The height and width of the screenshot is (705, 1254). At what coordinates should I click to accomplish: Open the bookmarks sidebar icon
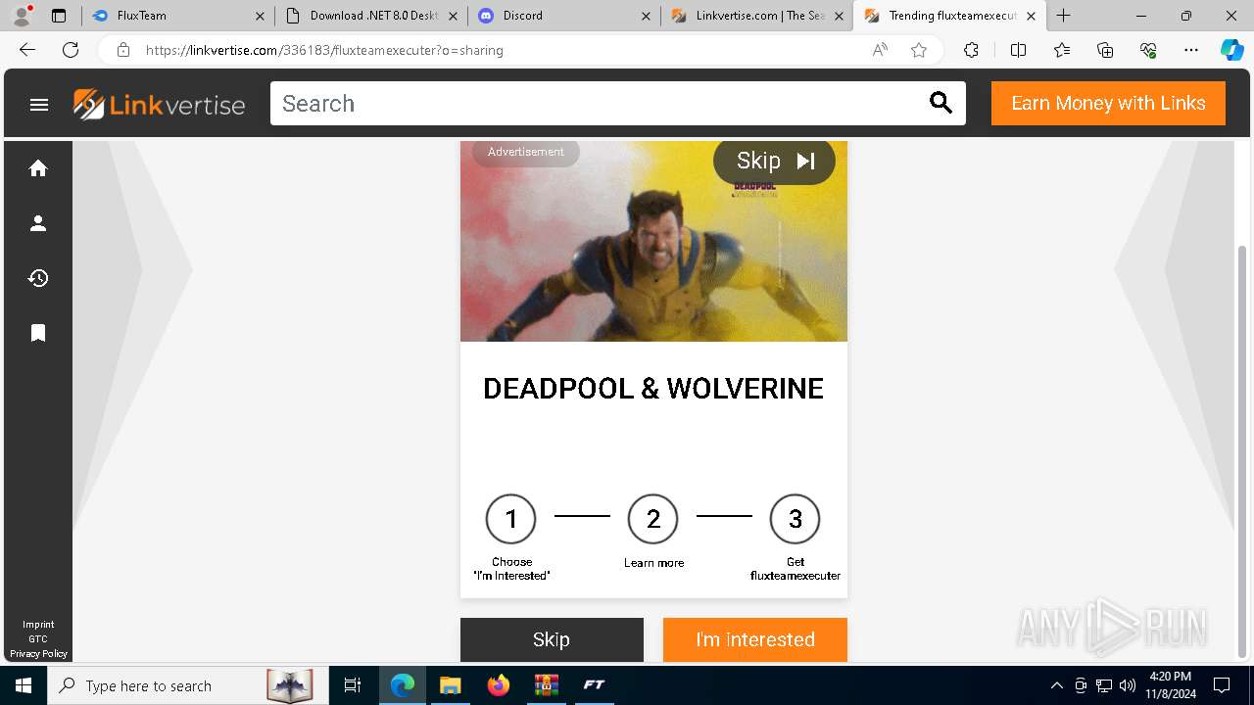(38, 333)
